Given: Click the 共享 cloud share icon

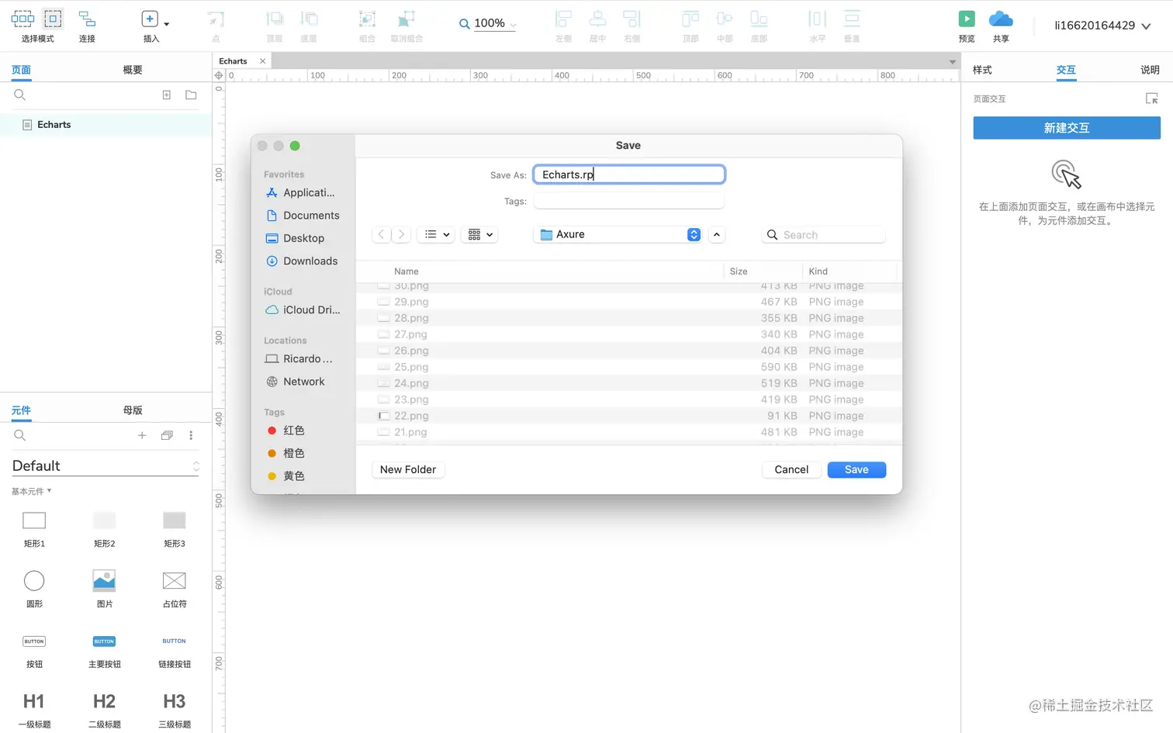Looking at the screenshot, I should (x=1001, y=19).
